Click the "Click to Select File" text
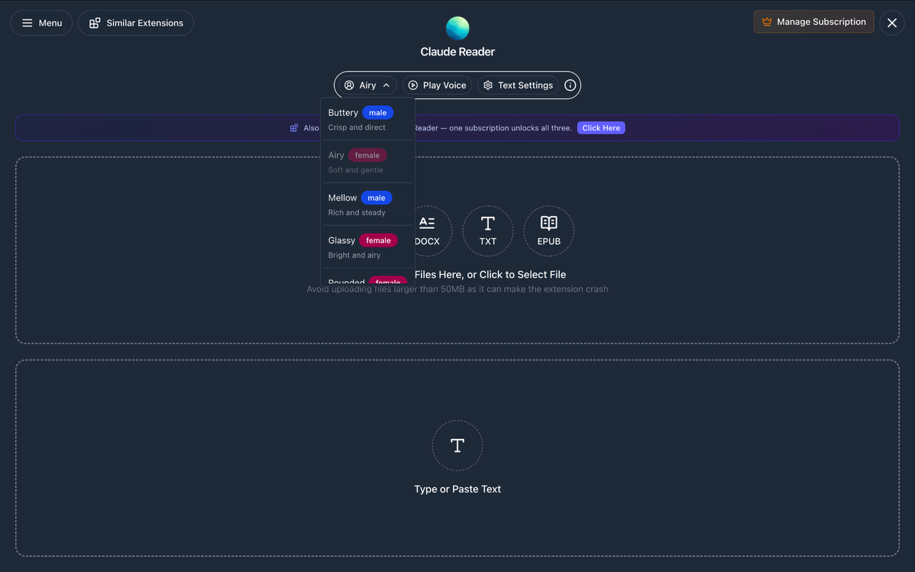Image resolution: width=915 pixels, height=572 pixels. click(x=523, y=275)
